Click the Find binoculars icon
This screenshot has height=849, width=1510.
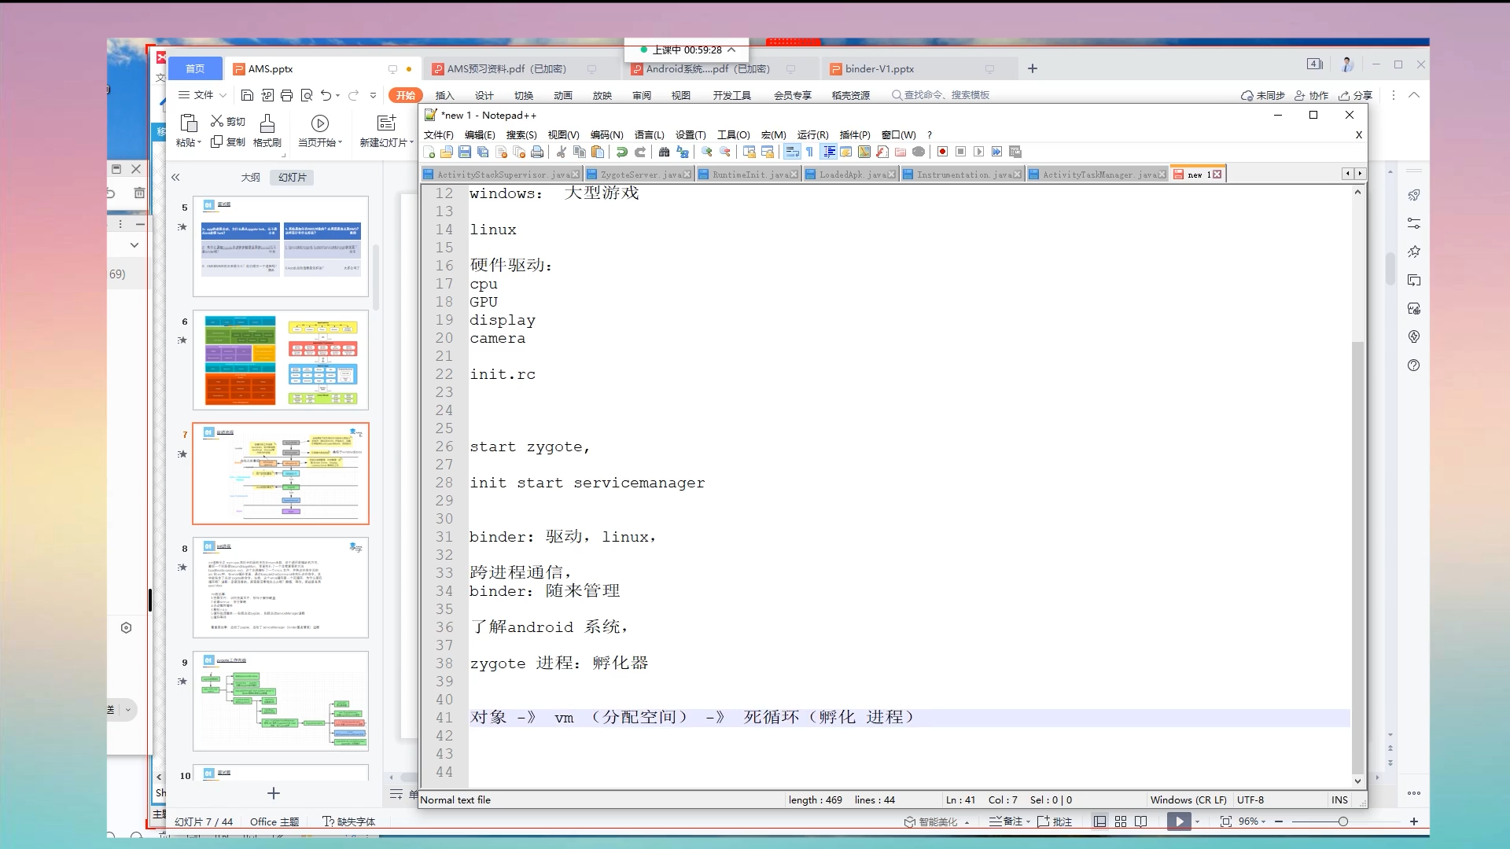pos(665,152)
